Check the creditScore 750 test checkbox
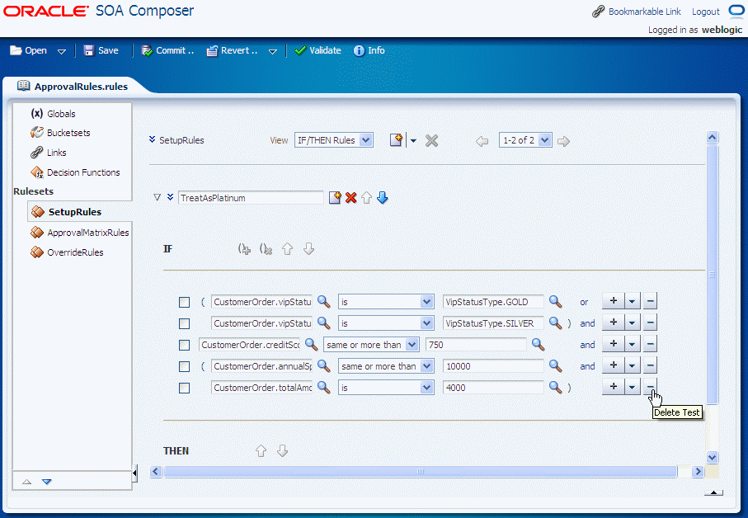Image resolution: width=748 pixels, height=518 pixels. click(184, 345)
